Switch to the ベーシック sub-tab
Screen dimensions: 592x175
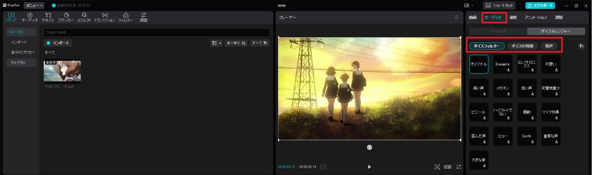498,31
